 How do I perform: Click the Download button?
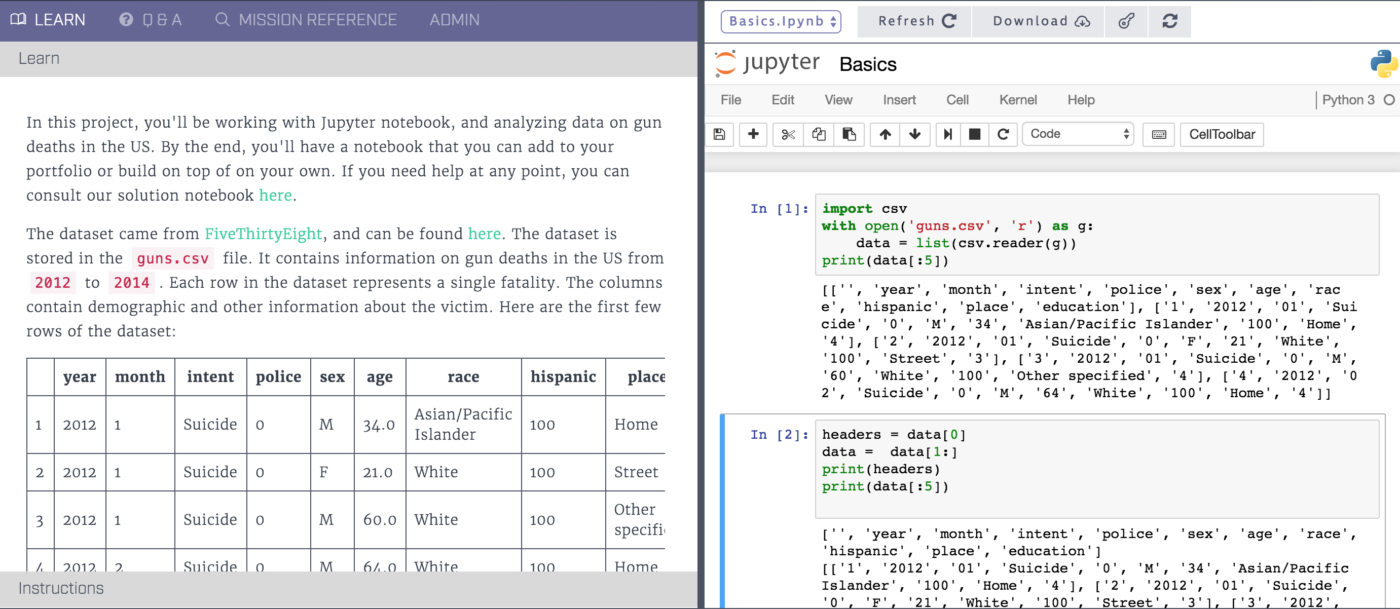click(1038, 21)
